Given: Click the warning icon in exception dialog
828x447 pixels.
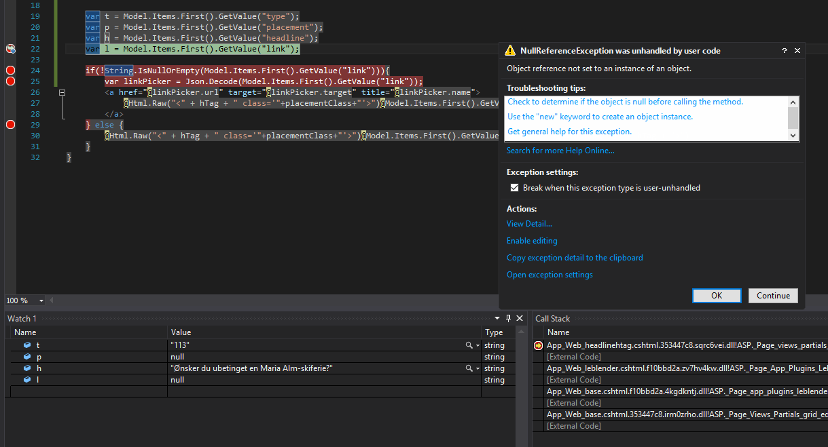Looking at the screenshot, I should point(511,51).
